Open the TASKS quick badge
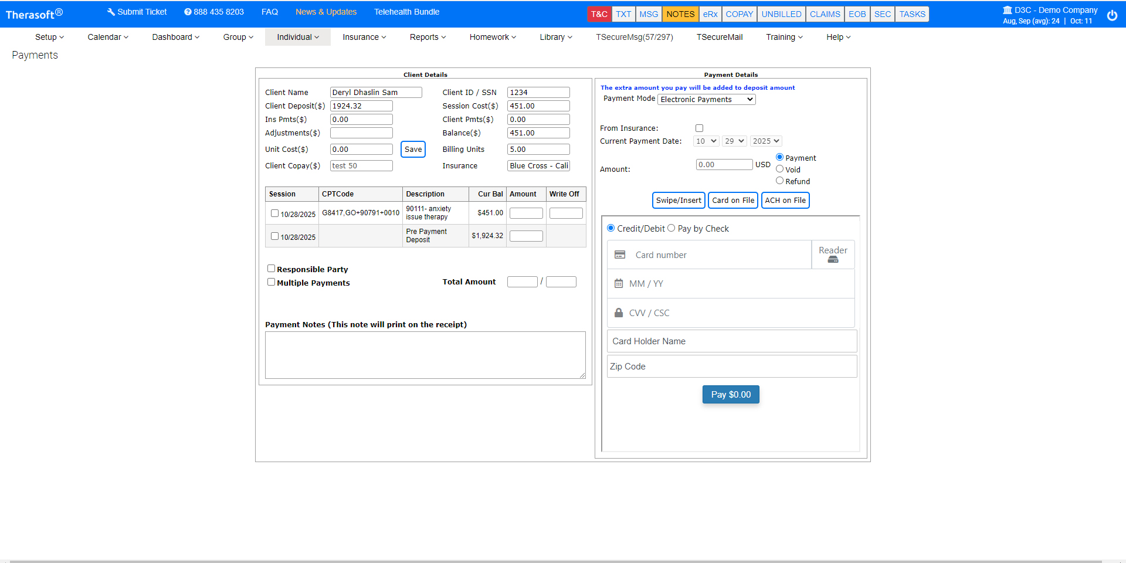Image resolution: width=1126 pixels, height=563 pixels. pos(912,14)
